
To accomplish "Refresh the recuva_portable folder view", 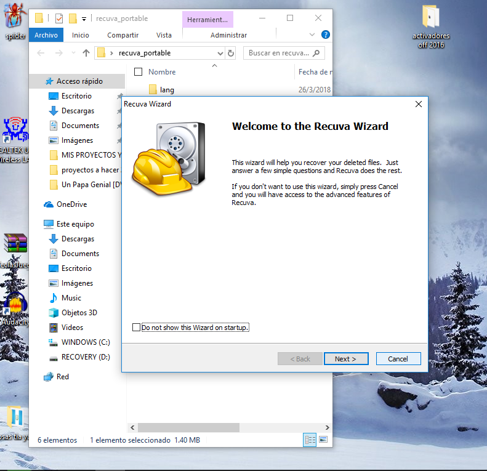I will tap(230, 53).
